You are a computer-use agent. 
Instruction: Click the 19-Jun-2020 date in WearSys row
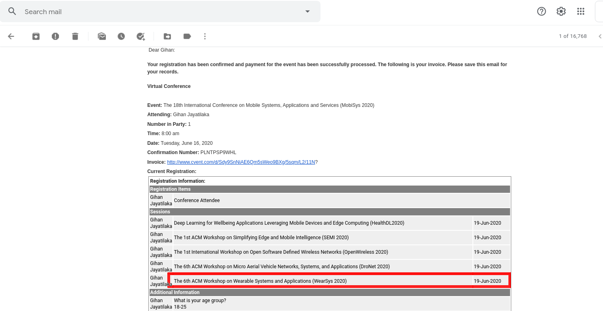click(x=487, y=281)
